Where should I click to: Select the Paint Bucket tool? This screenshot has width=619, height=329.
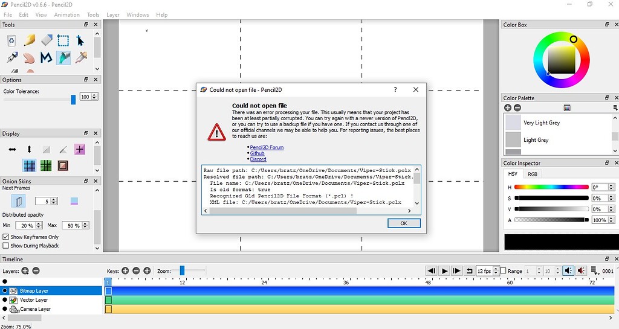(63, 57)
